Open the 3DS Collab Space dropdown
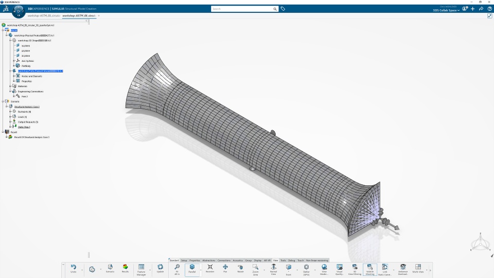 (446, 10)
